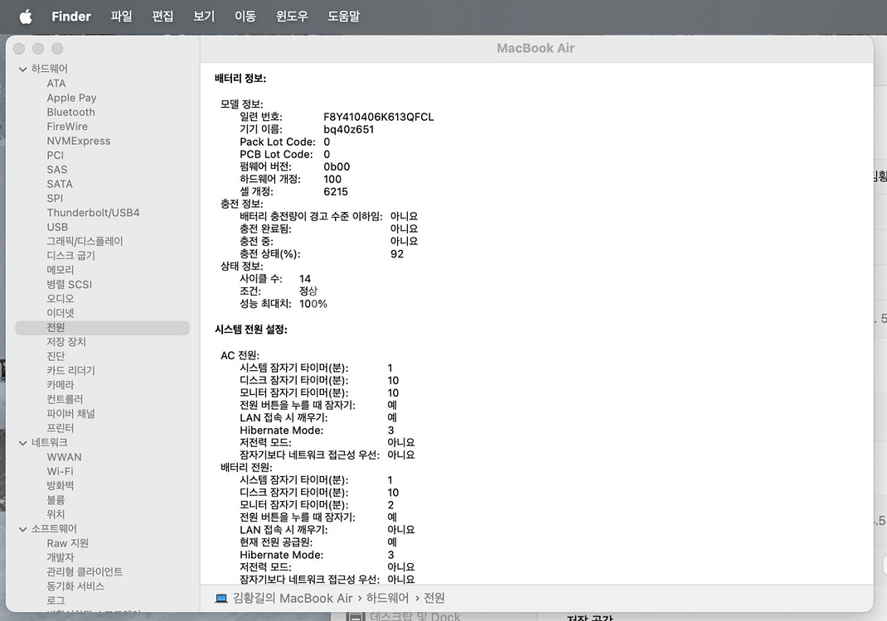Select 오디오 in the sidebar
Image resolution: width=887 pixels, height=621 pixels.
[x=60, y=299]
